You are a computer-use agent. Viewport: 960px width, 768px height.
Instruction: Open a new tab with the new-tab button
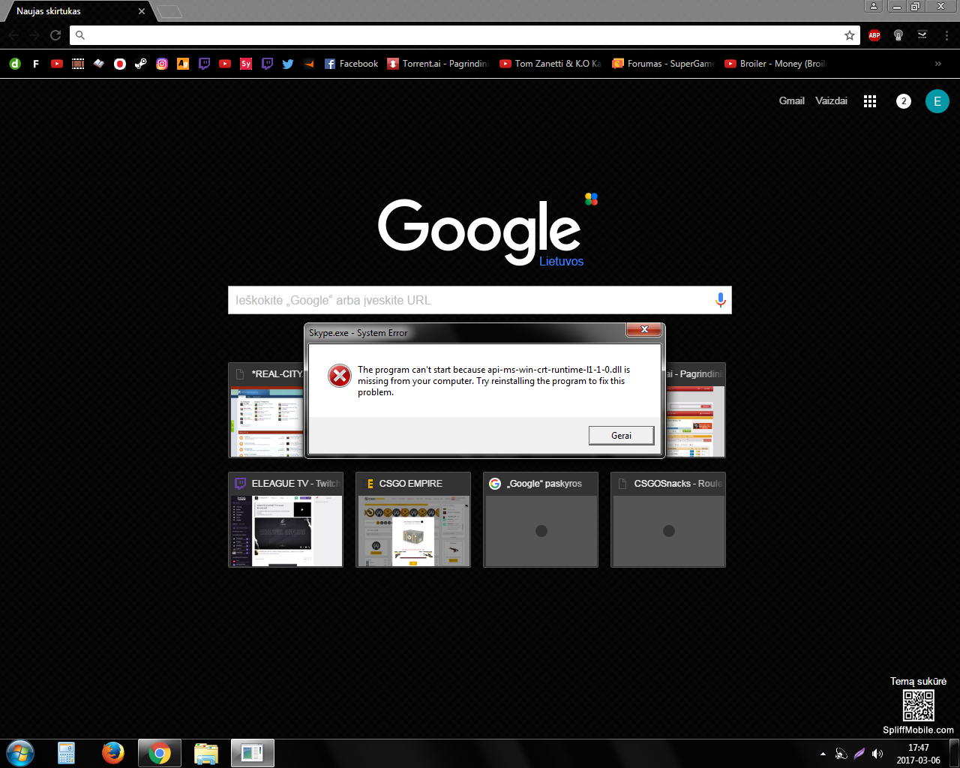point(170,11)
